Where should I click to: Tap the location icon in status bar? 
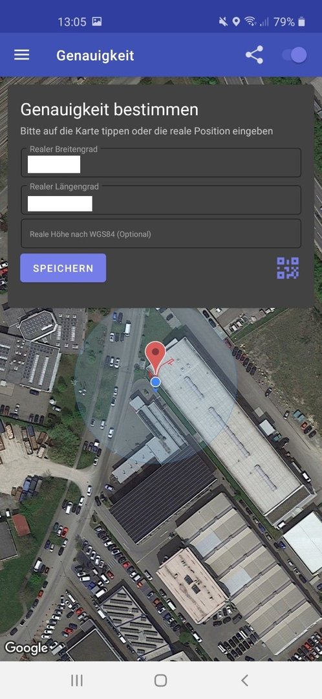coord(236,21)
